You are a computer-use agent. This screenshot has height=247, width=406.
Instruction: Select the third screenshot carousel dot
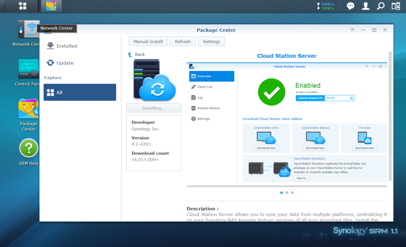(292, 193)
